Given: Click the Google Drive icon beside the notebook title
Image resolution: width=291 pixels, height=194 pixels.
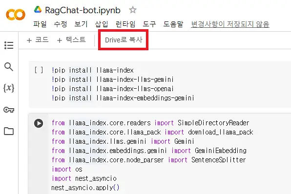Looking at the screenshot, I should coord(38,10).
